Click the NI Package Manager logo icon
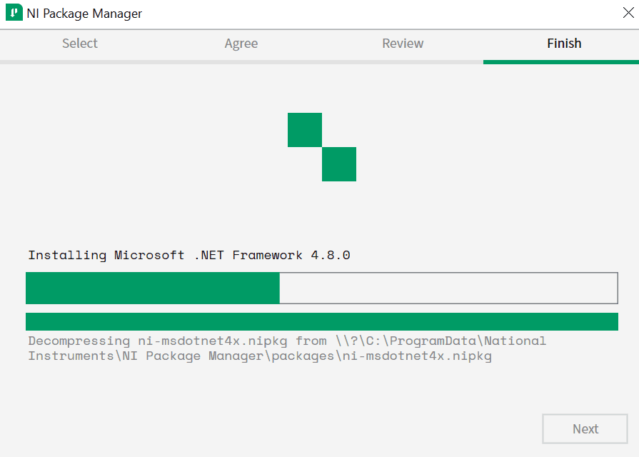 [14, 14]
